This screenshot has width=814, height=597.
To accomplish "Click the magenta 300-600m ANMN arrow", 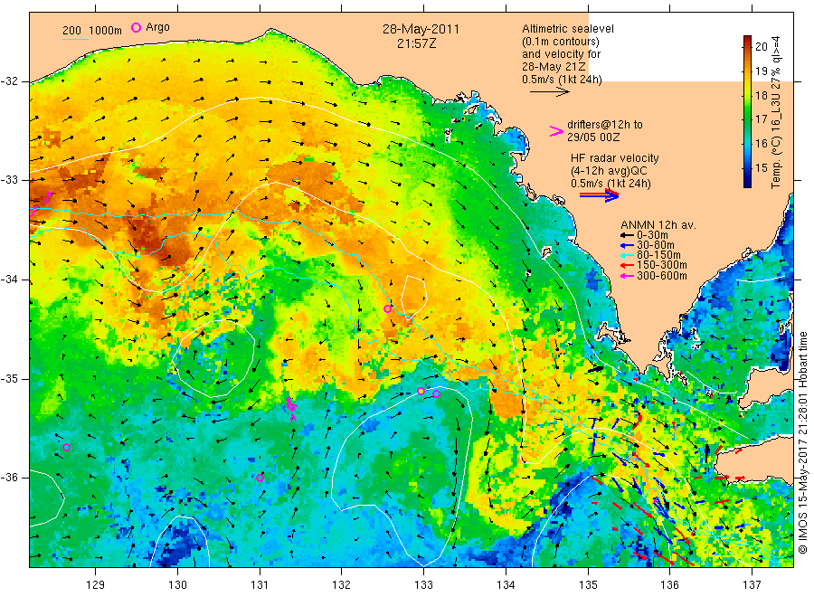I will 628,276.
